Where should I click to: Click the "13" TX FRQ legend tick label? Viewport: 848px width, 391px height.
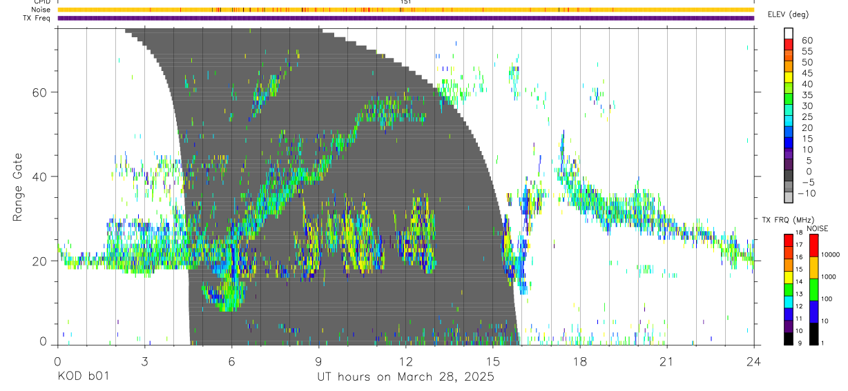[799, 294]
